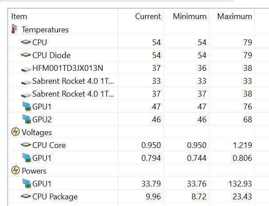Click the CPU Diode chip icon

26,55
